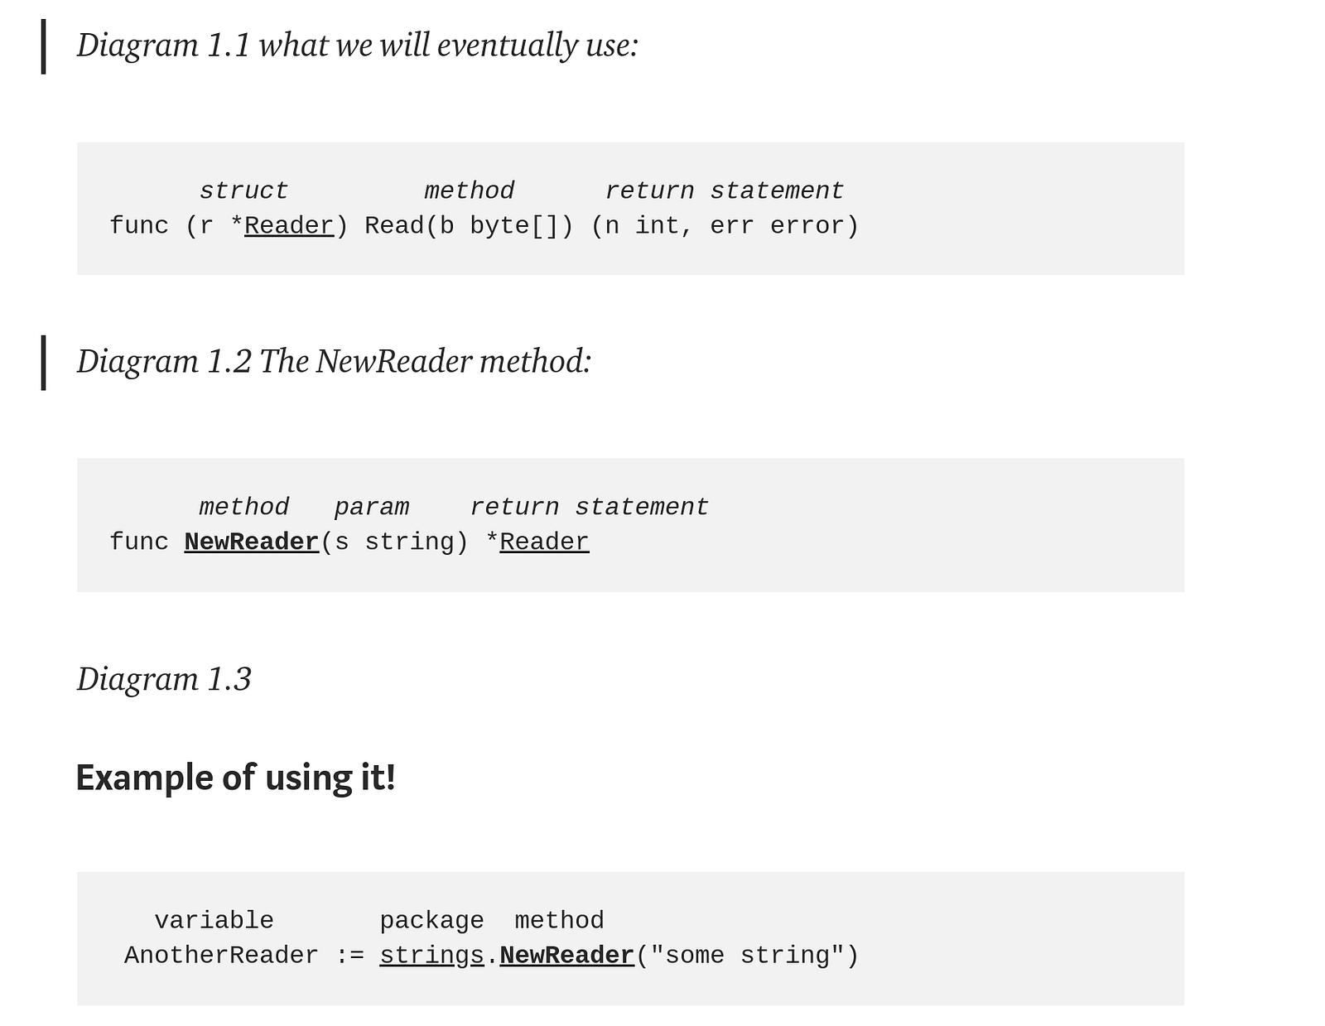Click the Diagram 1.3 caption
Image resolution: width=1325 pixels, height=1026 pixels.
(x=164, y=679)
